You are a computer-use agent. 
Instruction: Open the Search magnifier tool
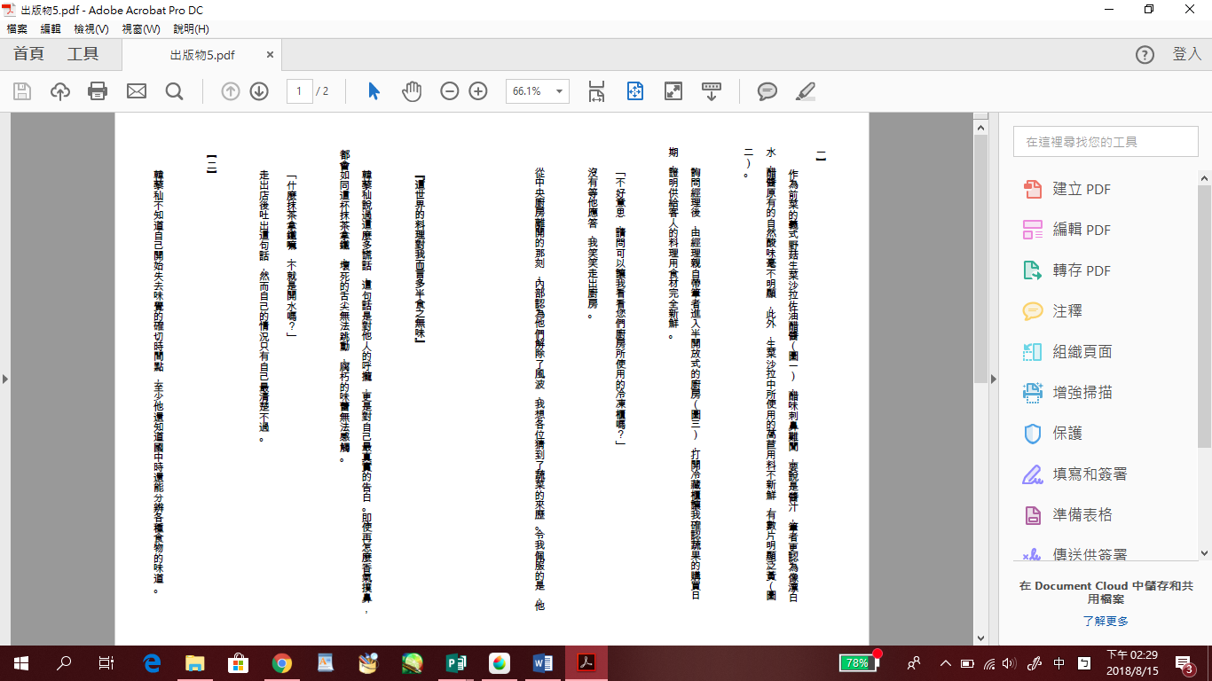point(174,91)
